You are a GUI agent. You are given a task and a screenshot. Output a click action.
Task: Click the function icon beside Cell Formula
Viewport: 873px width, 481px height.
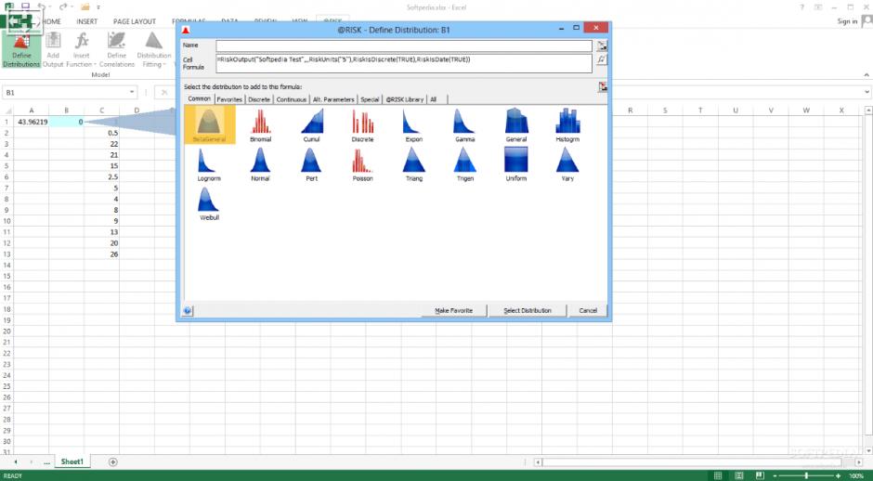602,59
